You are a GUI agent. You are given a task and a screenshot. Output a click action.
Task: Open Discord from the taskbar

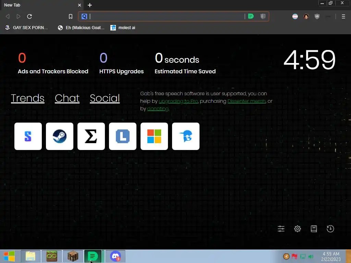116,256
